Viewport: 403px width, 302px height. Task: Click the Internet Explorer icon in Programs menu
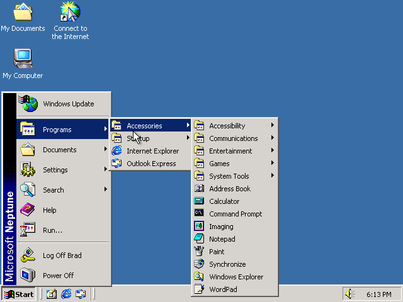coord(116,151)
